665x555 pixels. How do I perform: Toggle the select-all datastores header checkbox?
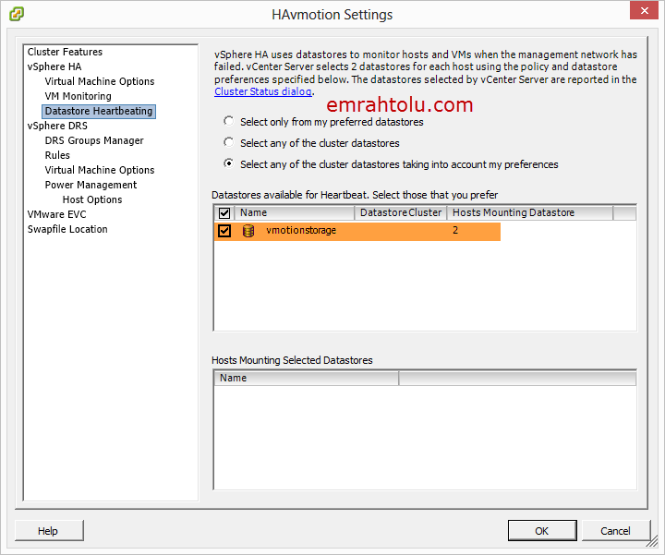224,213
